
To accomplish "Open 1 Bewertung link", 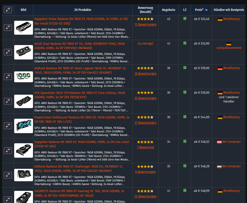I will click(145, 147).
